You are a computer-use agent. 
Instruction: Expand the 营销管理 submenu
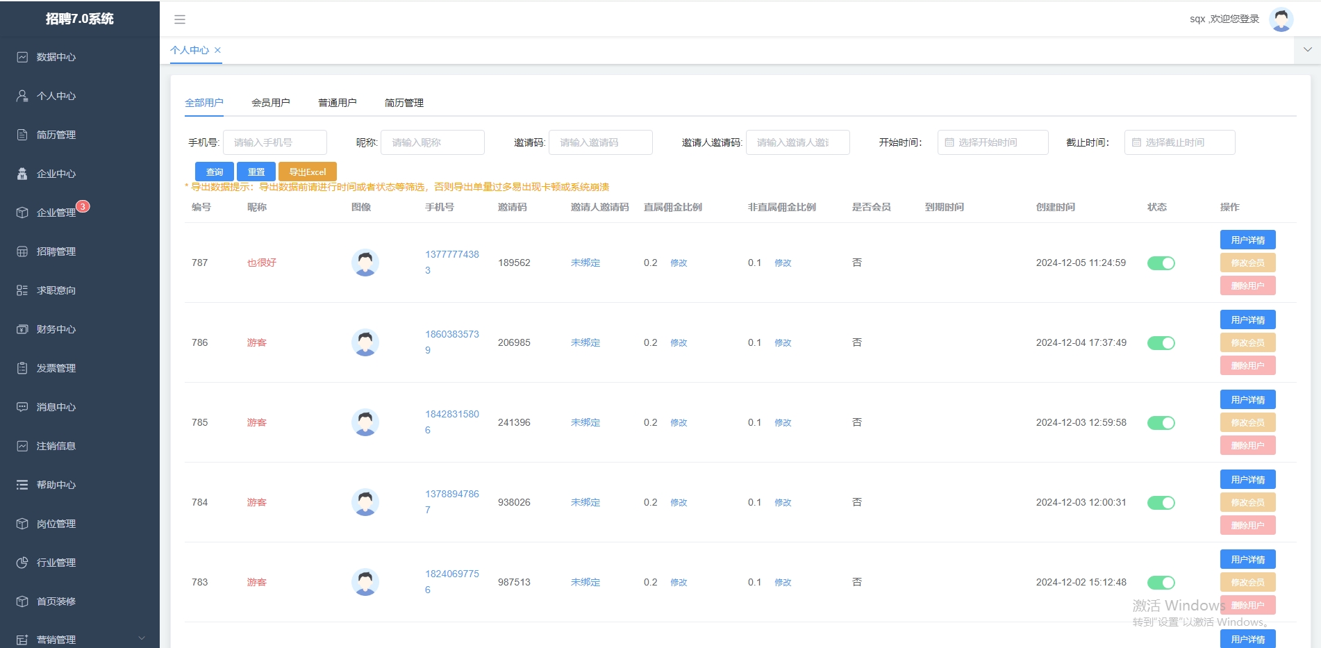(x=56, y=639)
